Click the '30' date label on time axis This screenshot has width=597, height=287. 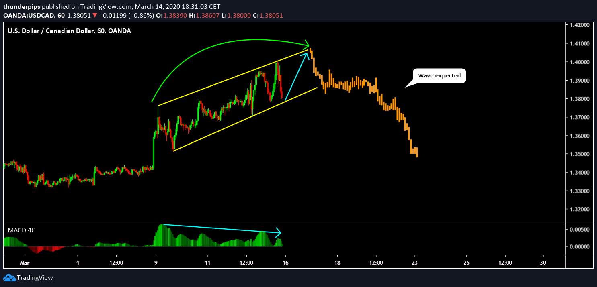coord(543,263)
